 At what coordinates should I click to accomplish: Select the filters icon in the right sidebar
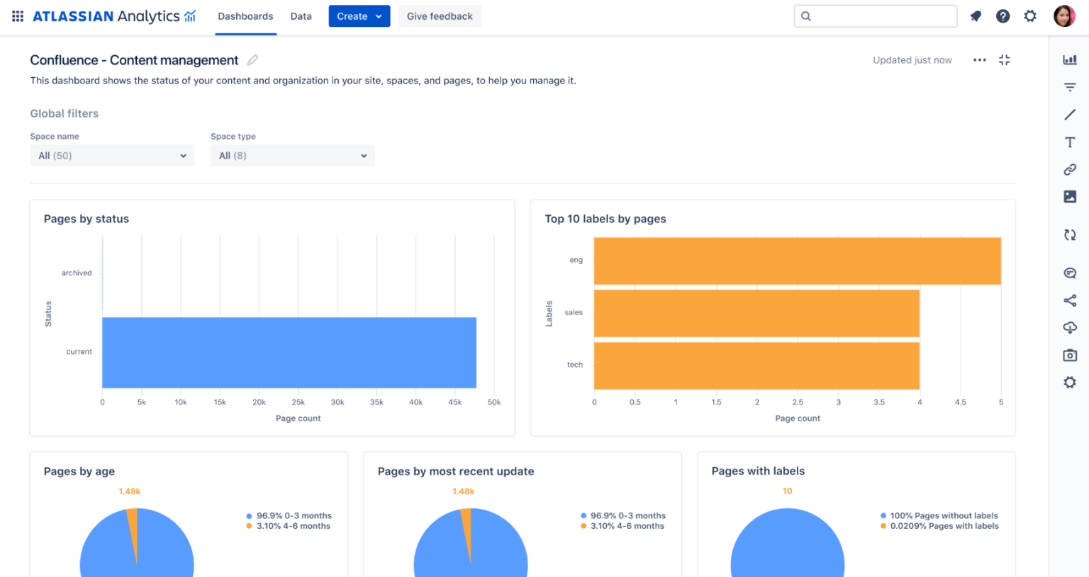[x=1069, y=86]
